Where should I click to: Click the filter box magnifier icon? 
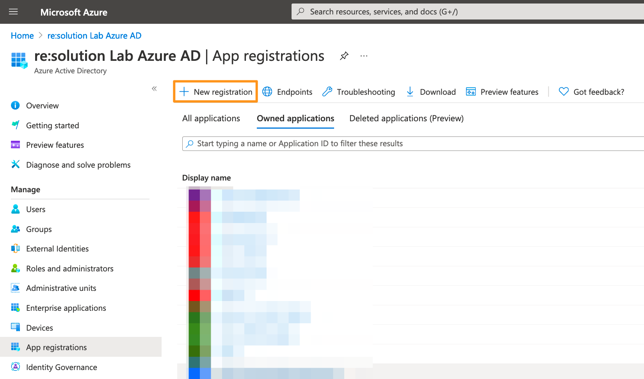click(x=190, y=143)
